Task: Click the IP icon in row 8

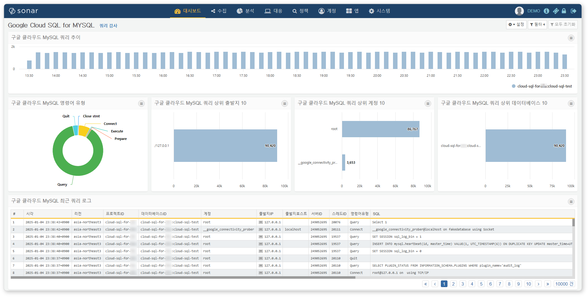Action: pos(261,273)
